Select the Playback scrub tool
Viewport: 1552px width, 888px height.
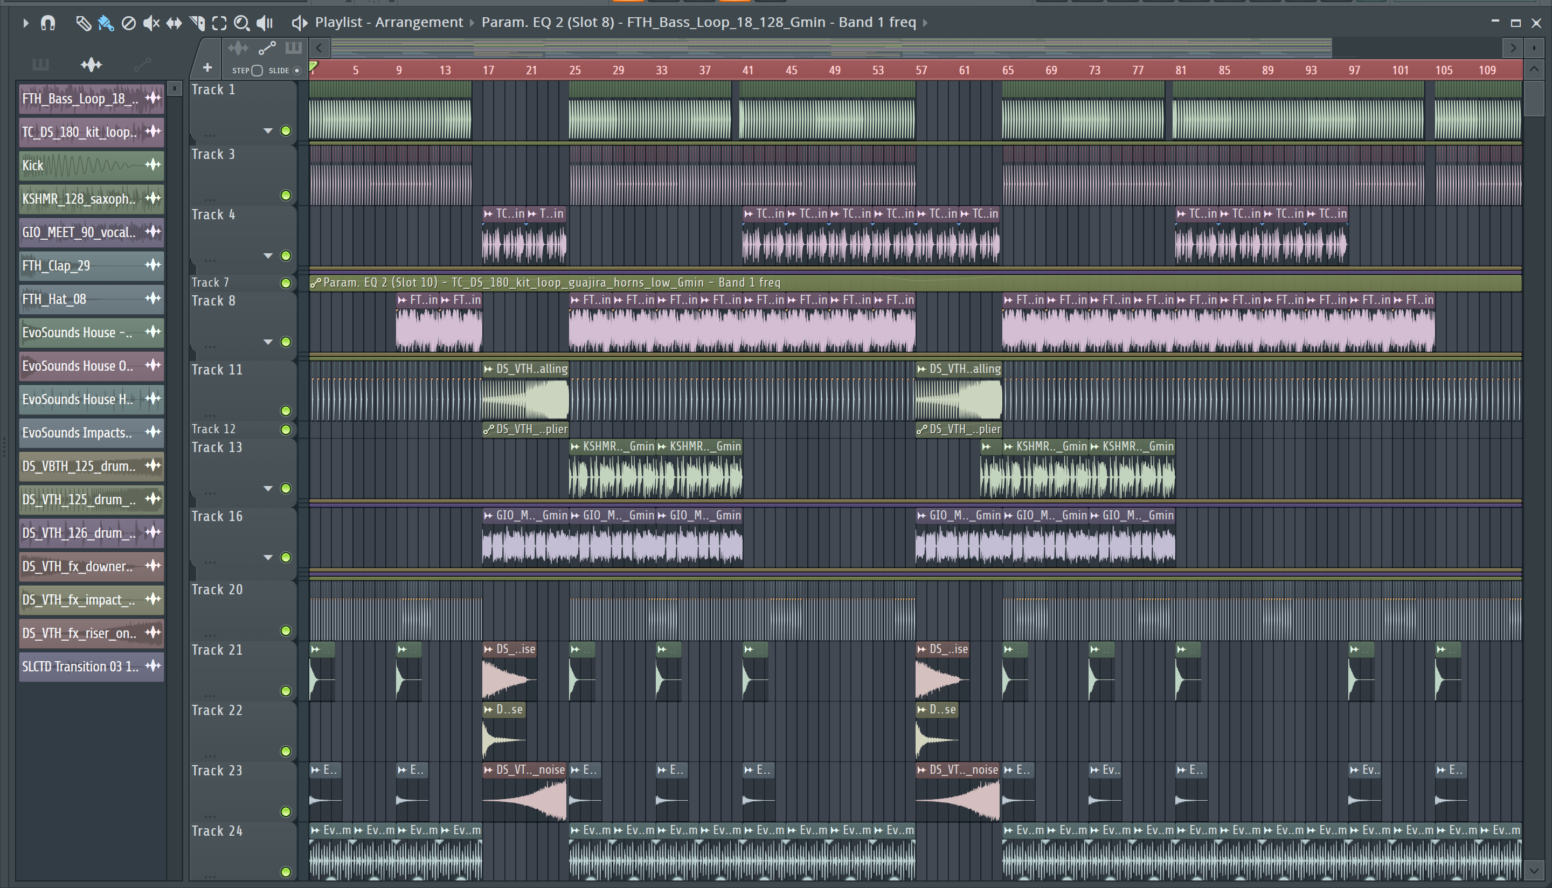pos(265,23)
